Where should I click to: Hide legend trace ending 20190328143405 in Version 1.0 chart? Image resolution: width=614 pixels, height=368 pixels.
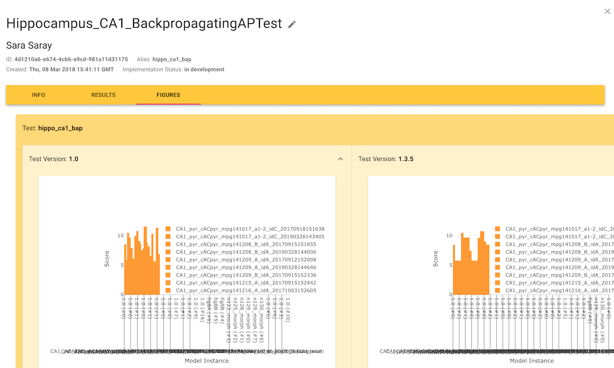point(250,237)
